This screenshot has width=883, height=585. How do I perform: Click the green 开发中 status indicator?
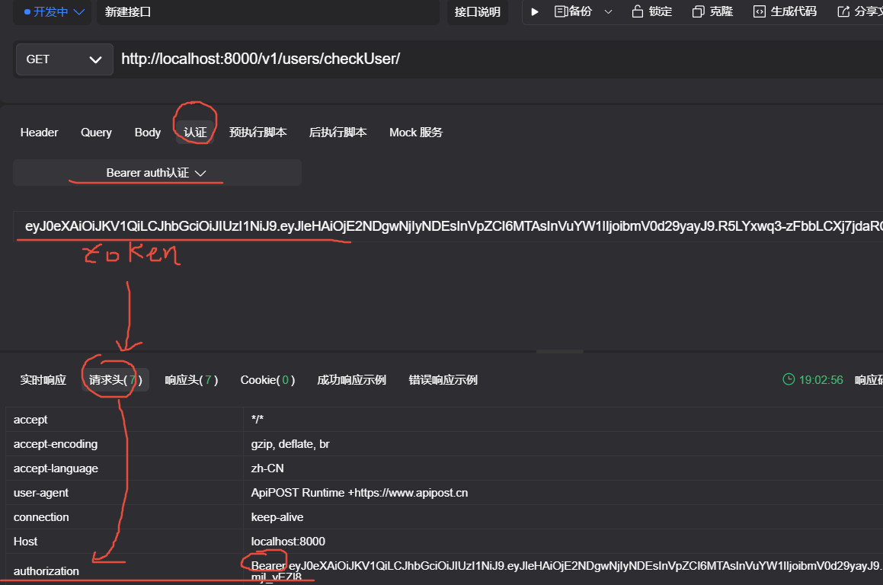click(x=26, y=11)
